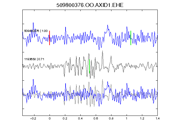Image resolution: width=174 pixels, height=130 pixels.
Task: Click the tallest peak of the black trace
Action: coord(102,51)
